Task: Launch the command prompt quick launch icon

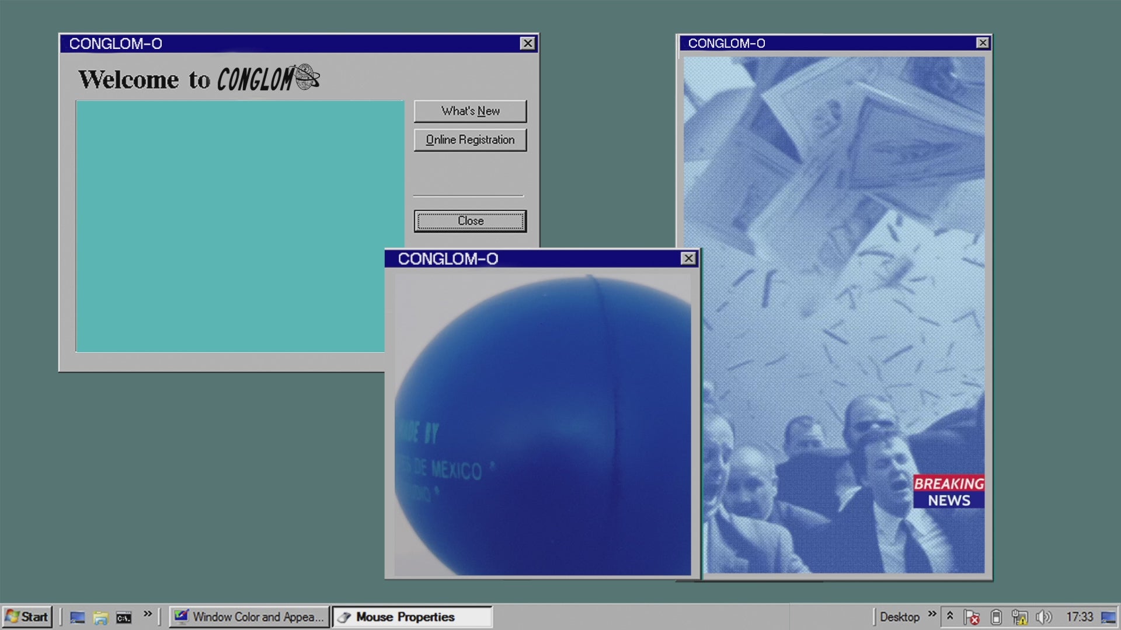Action: pyautogui.click(x=124, y=617)
